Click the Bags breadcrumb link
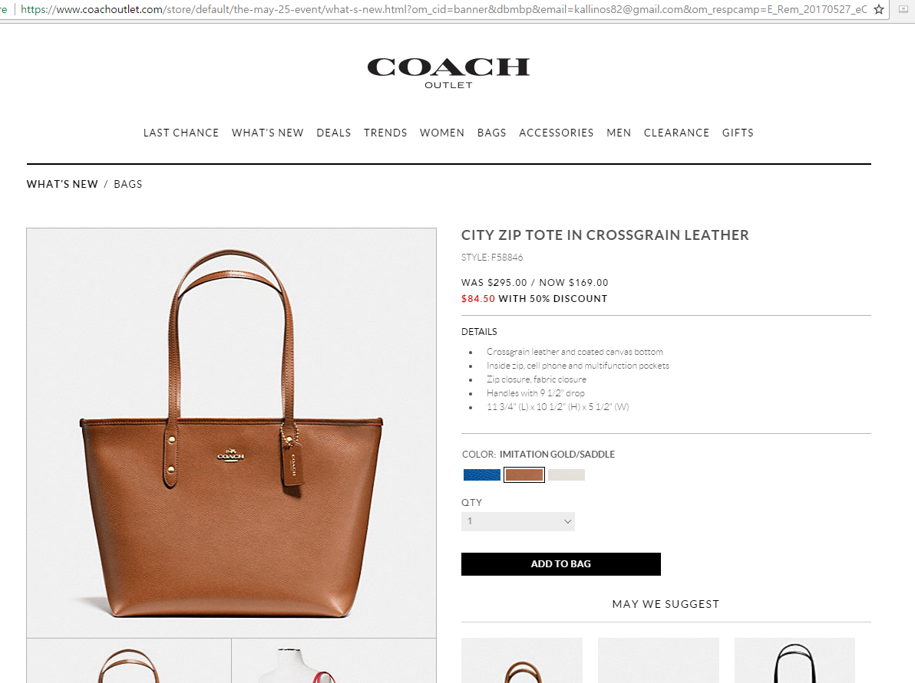The height and width of the screenshot is (683, 915). (x=127, y=184)
